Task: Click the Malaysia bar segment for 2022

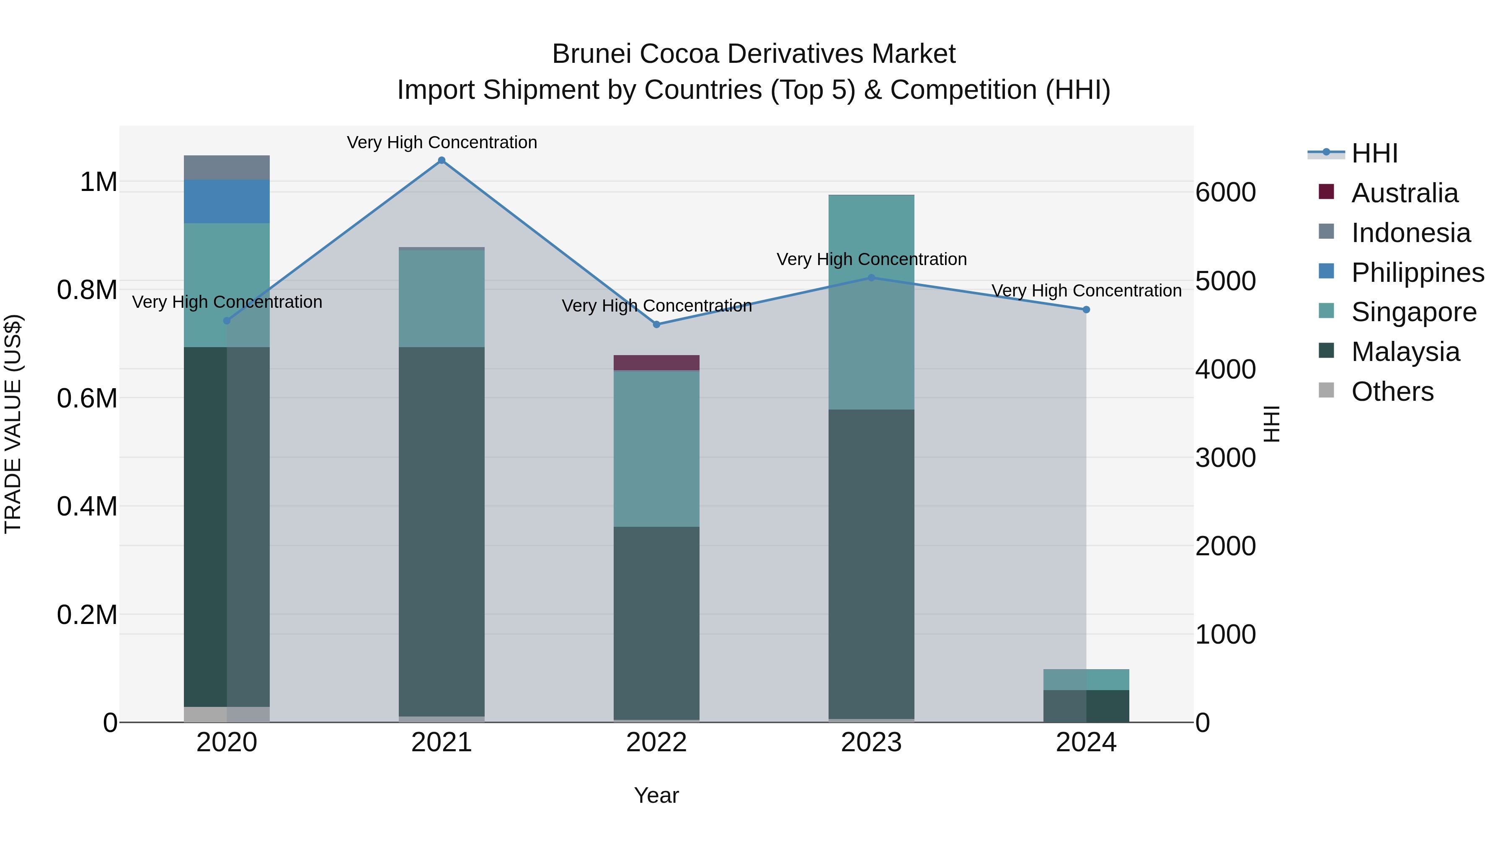Action: (656, 623)
